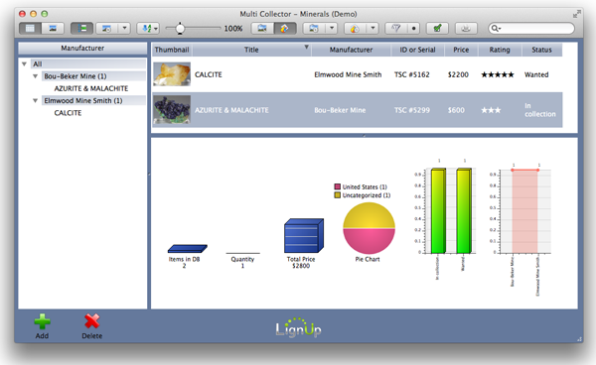This screenshot has height=365, width=596.
Task: Sort by Manufacturer column header
Action: tap(351, 50)
